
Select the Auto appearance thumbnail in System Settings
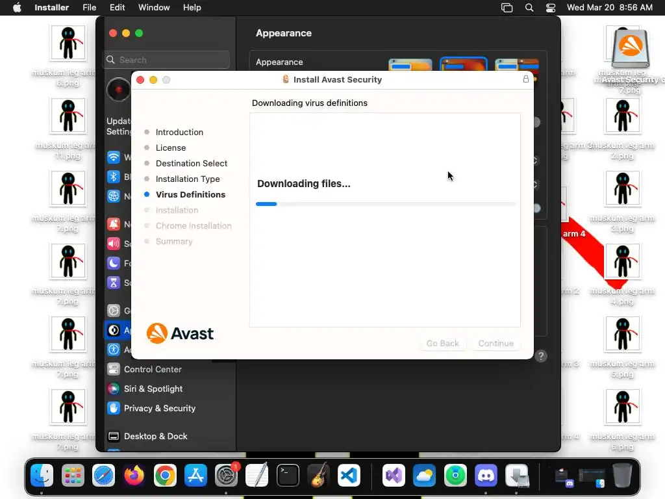tap(516, 65)
